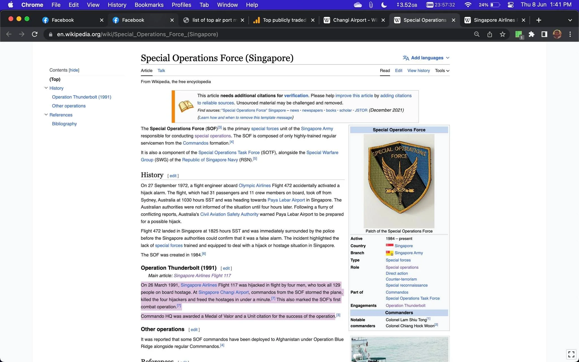Open macOS Control Center toggle icon
Viewport: 579px width, 362px height.
(511, 5)
